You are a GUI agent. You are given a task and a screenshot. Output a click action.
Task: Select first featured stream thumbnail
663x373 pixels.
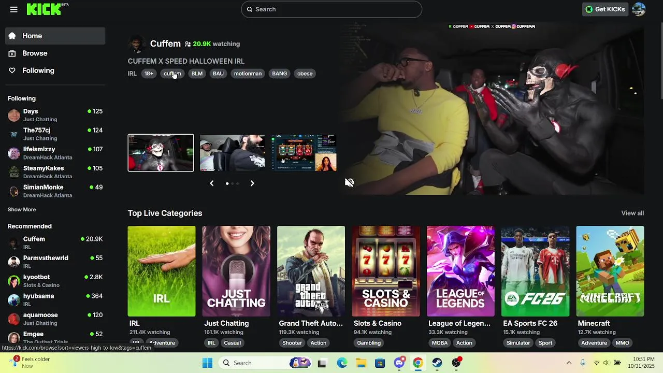point(161,153)
